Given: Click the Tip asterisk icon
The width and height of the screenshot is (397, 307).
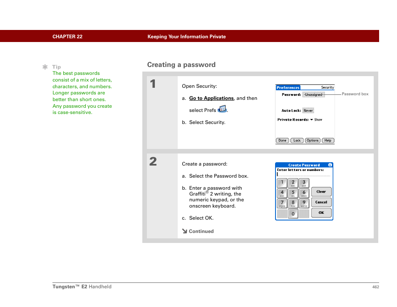Looking at the screenshot, I should [45, 67].
